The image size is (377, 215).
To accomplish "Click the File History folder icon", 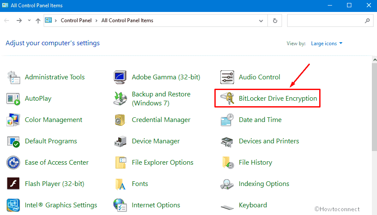I will pyautogui.click(x=228, y=163).
